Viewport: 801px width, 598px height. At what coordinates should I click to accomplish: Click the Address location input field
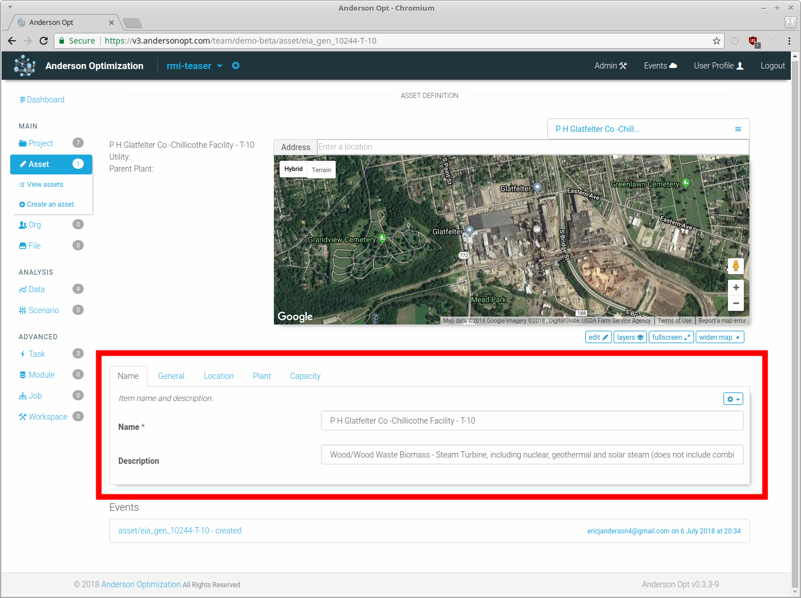pos(532,147)
